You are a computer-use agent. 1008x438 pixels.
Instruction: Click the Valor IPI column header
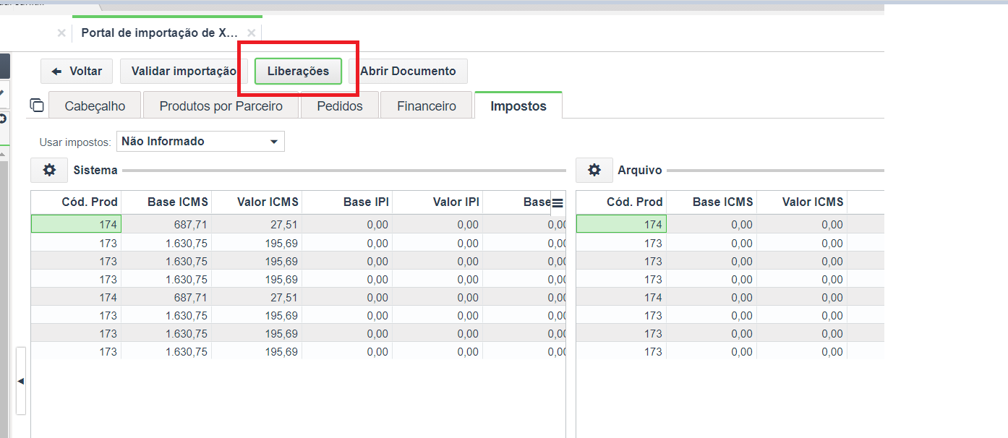tap(437, 202)
